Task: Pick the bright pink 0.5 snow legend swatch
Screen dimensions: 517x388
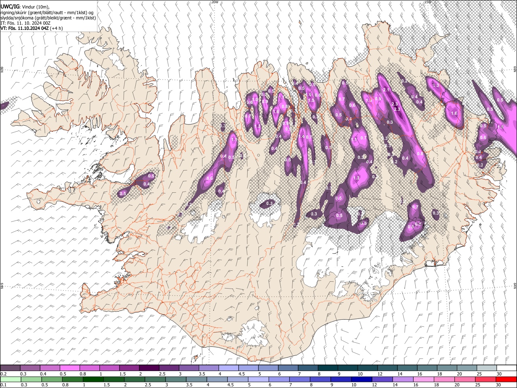Action: point(69,368)
